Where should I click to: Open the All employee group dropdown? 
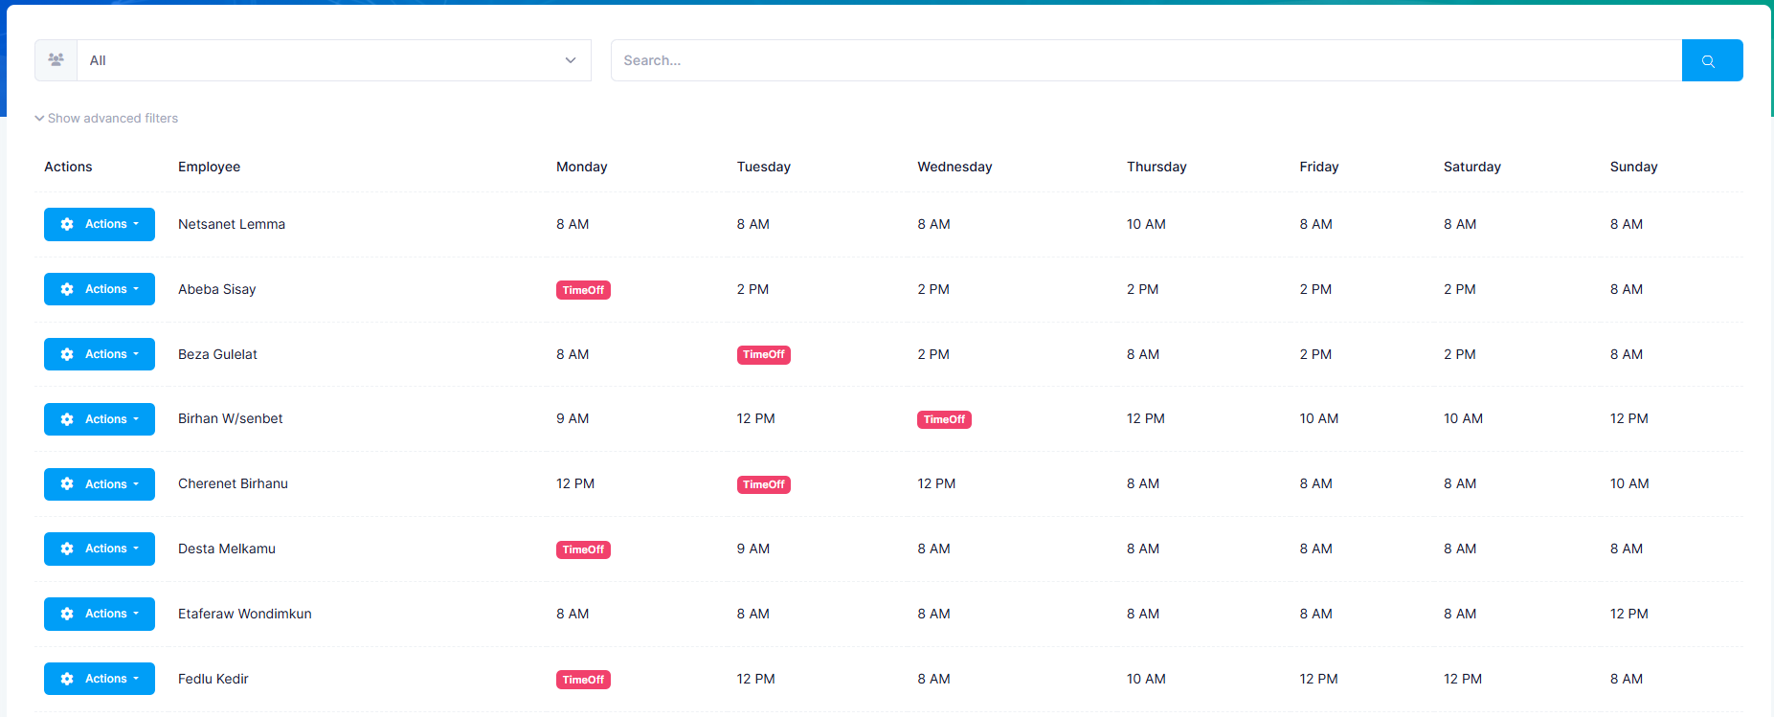333,60
